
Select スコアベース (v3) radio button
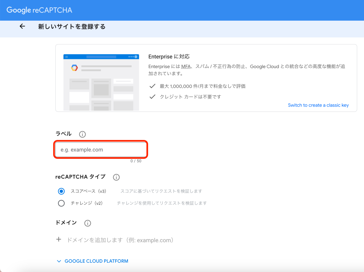point(61,191)
